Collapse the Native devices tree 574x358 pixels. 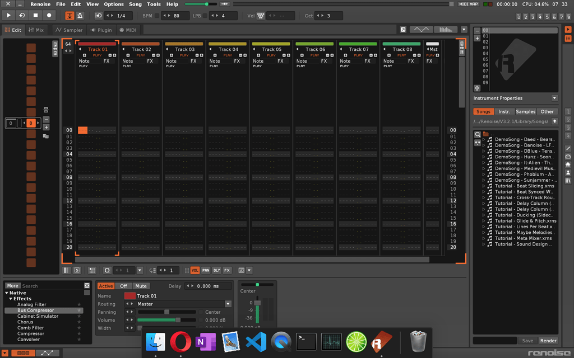click(x=7, y=293)
